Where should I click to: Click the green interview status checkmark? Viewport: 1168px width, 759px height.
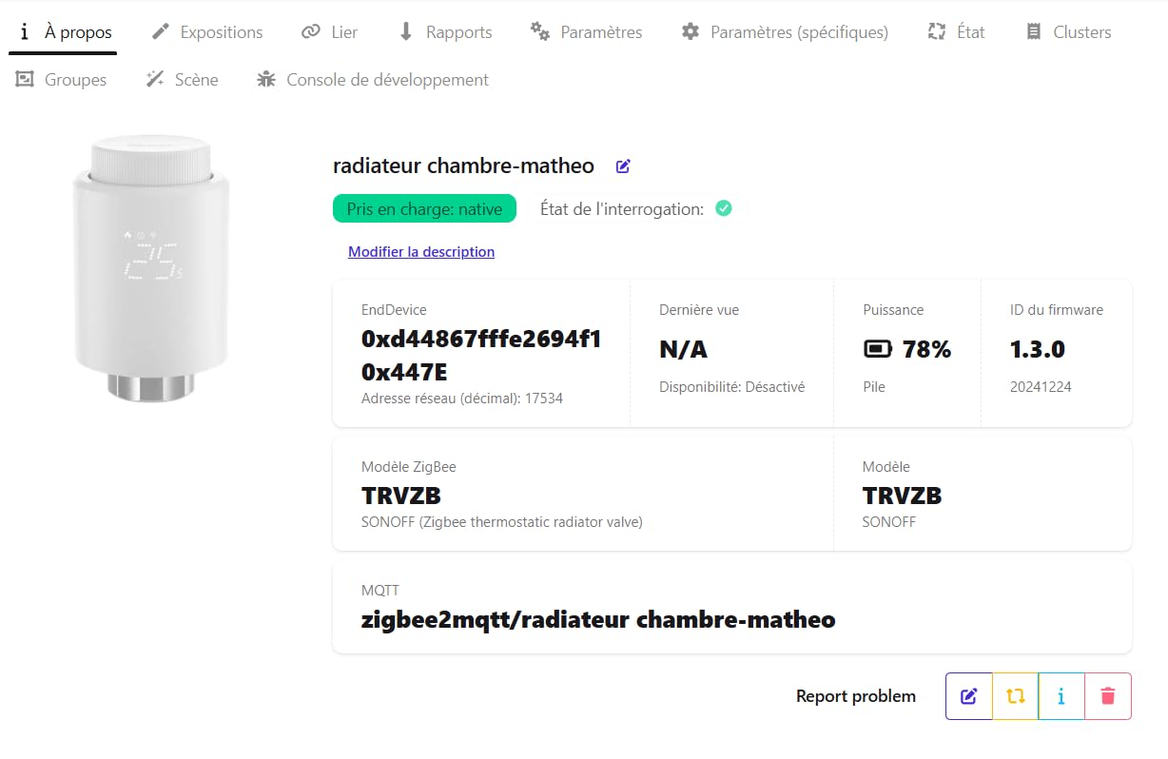click(x=724, y=208)
